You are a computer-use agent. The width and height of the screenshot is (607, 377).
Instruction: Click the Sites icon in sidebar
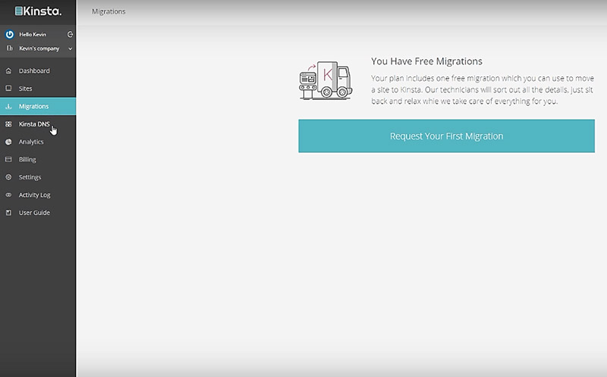(8, 89)
